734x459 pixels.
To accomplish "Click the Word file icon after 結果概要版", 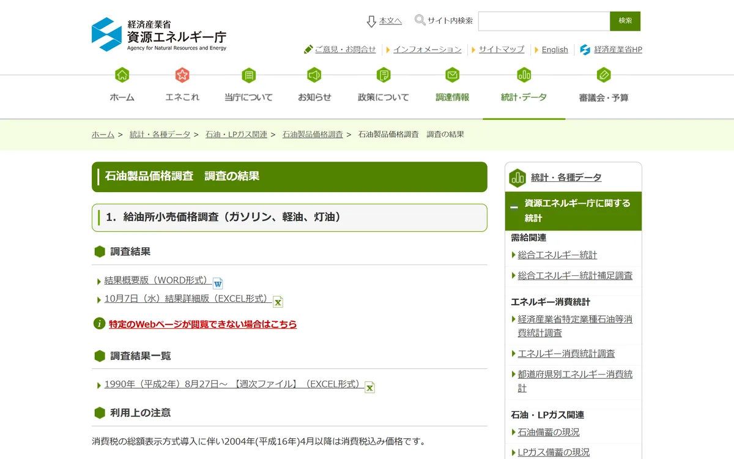I will pyautogui.click(x=218, y=283).
